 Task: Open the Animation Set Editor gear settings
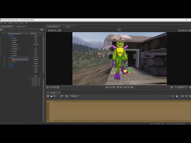coord(42,30)
